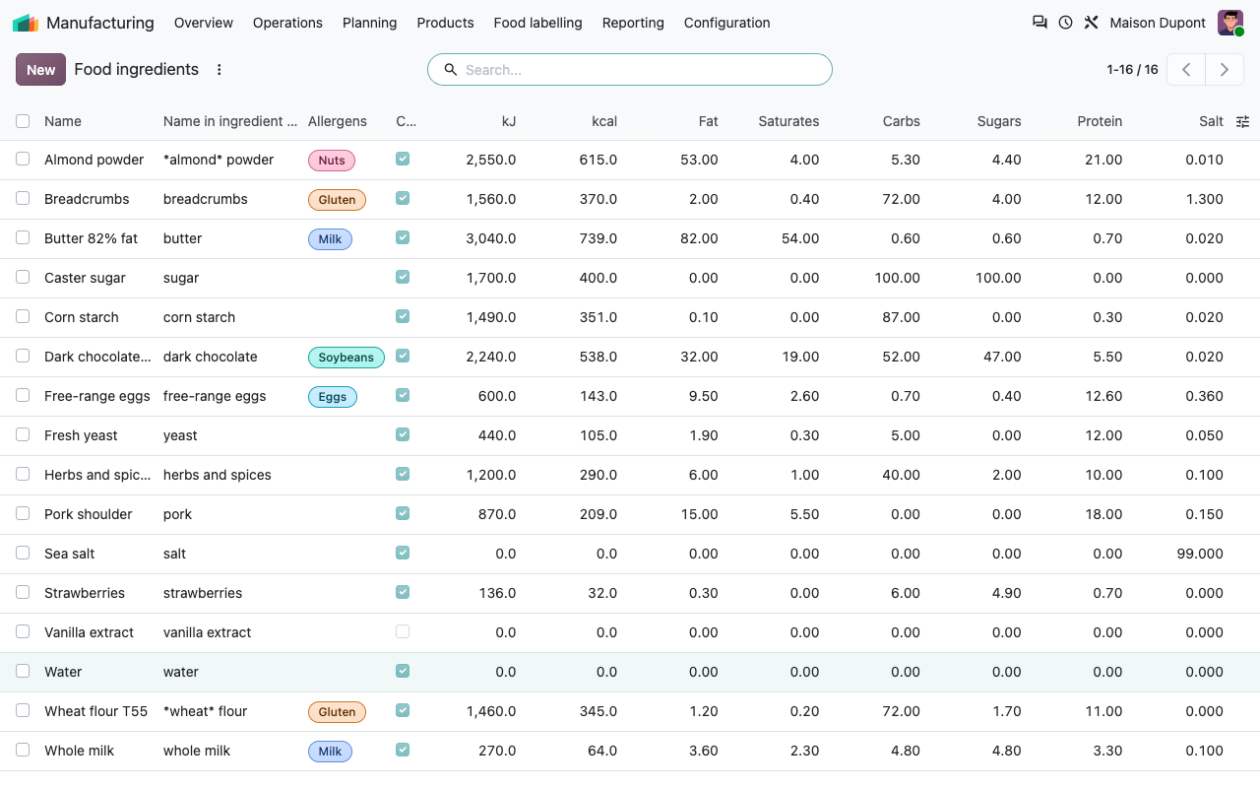
Task: Tick the select-all checkbox in header
Action: (23, 121)
